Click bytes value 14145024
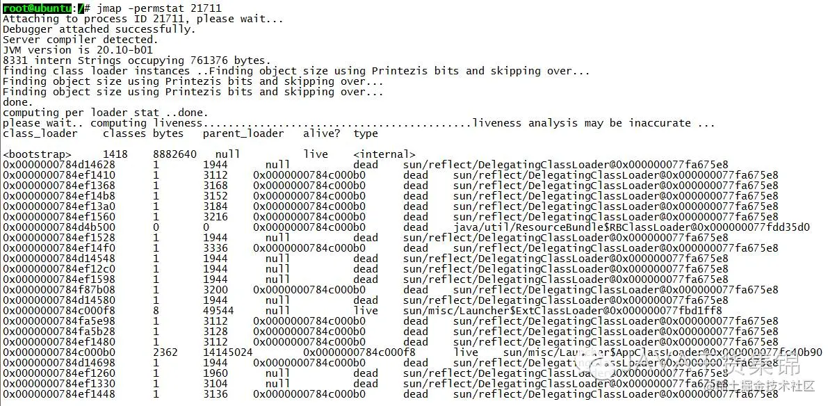Image resolution: width=828 pixels, height=406 pixels. [x=227, y=352]
